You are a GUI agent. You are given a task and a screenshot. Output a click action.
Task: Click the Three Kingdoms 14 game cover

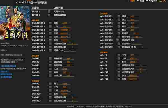pos(15,23)
